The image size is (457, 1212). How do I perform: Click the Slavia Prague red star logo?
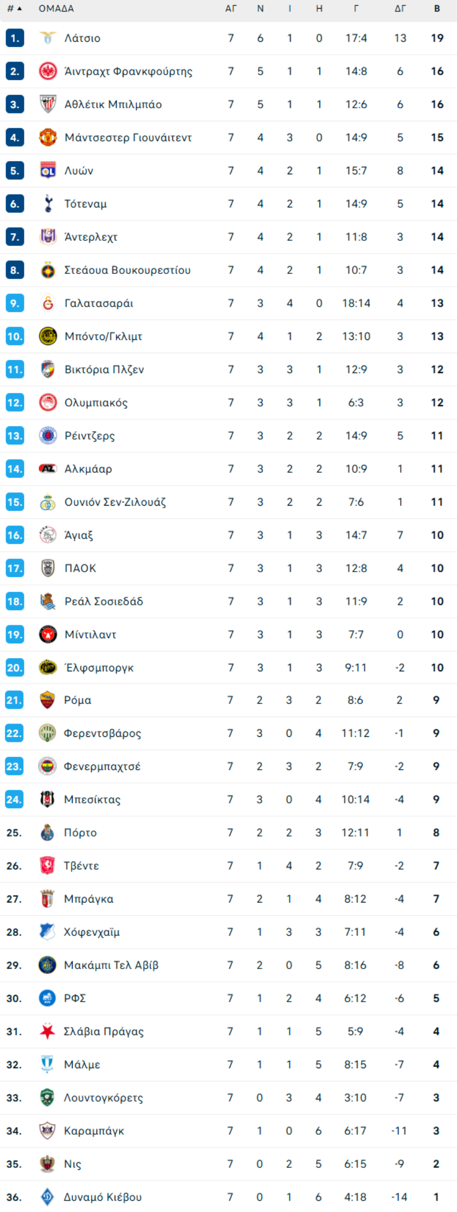tap(47, 1031)
